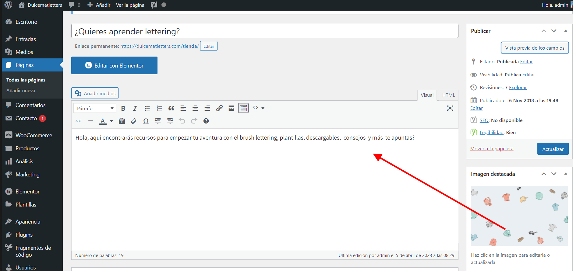Image resolution: width=573 pixels, height=271 pixels.
Task: Toggle italic formatting
Action: (x=135, y=108)
